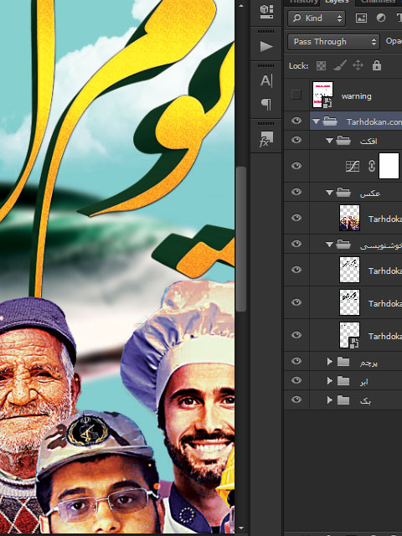Select group name 'بک'
This screenshot has width=402, height=536.
coord(365,400)
